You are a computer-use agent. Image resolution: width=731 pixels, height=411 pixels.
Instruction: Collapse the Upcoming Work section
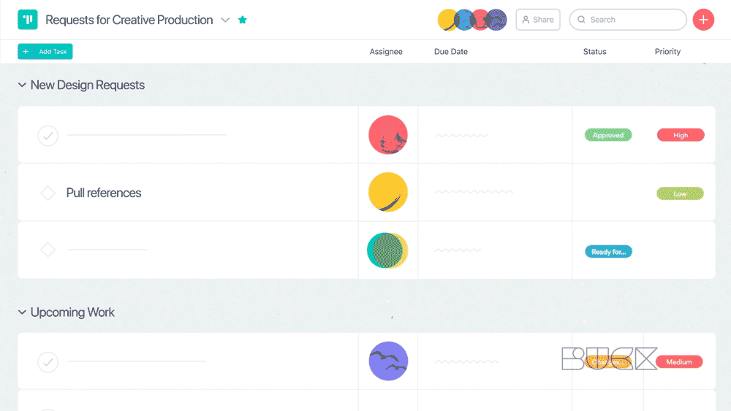[x=22, y=312]
